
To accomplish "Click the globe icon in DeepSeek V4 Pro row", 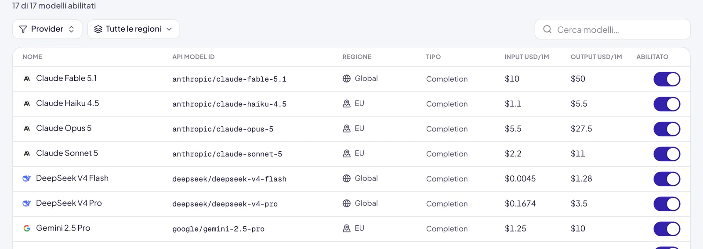I will [347, 203].
